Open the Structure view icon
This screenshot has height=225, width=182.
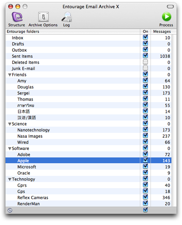pos(17,17)
